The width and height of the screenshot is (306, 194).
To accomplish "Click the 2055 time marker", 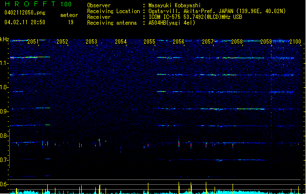I will click(x=149, y=42).
